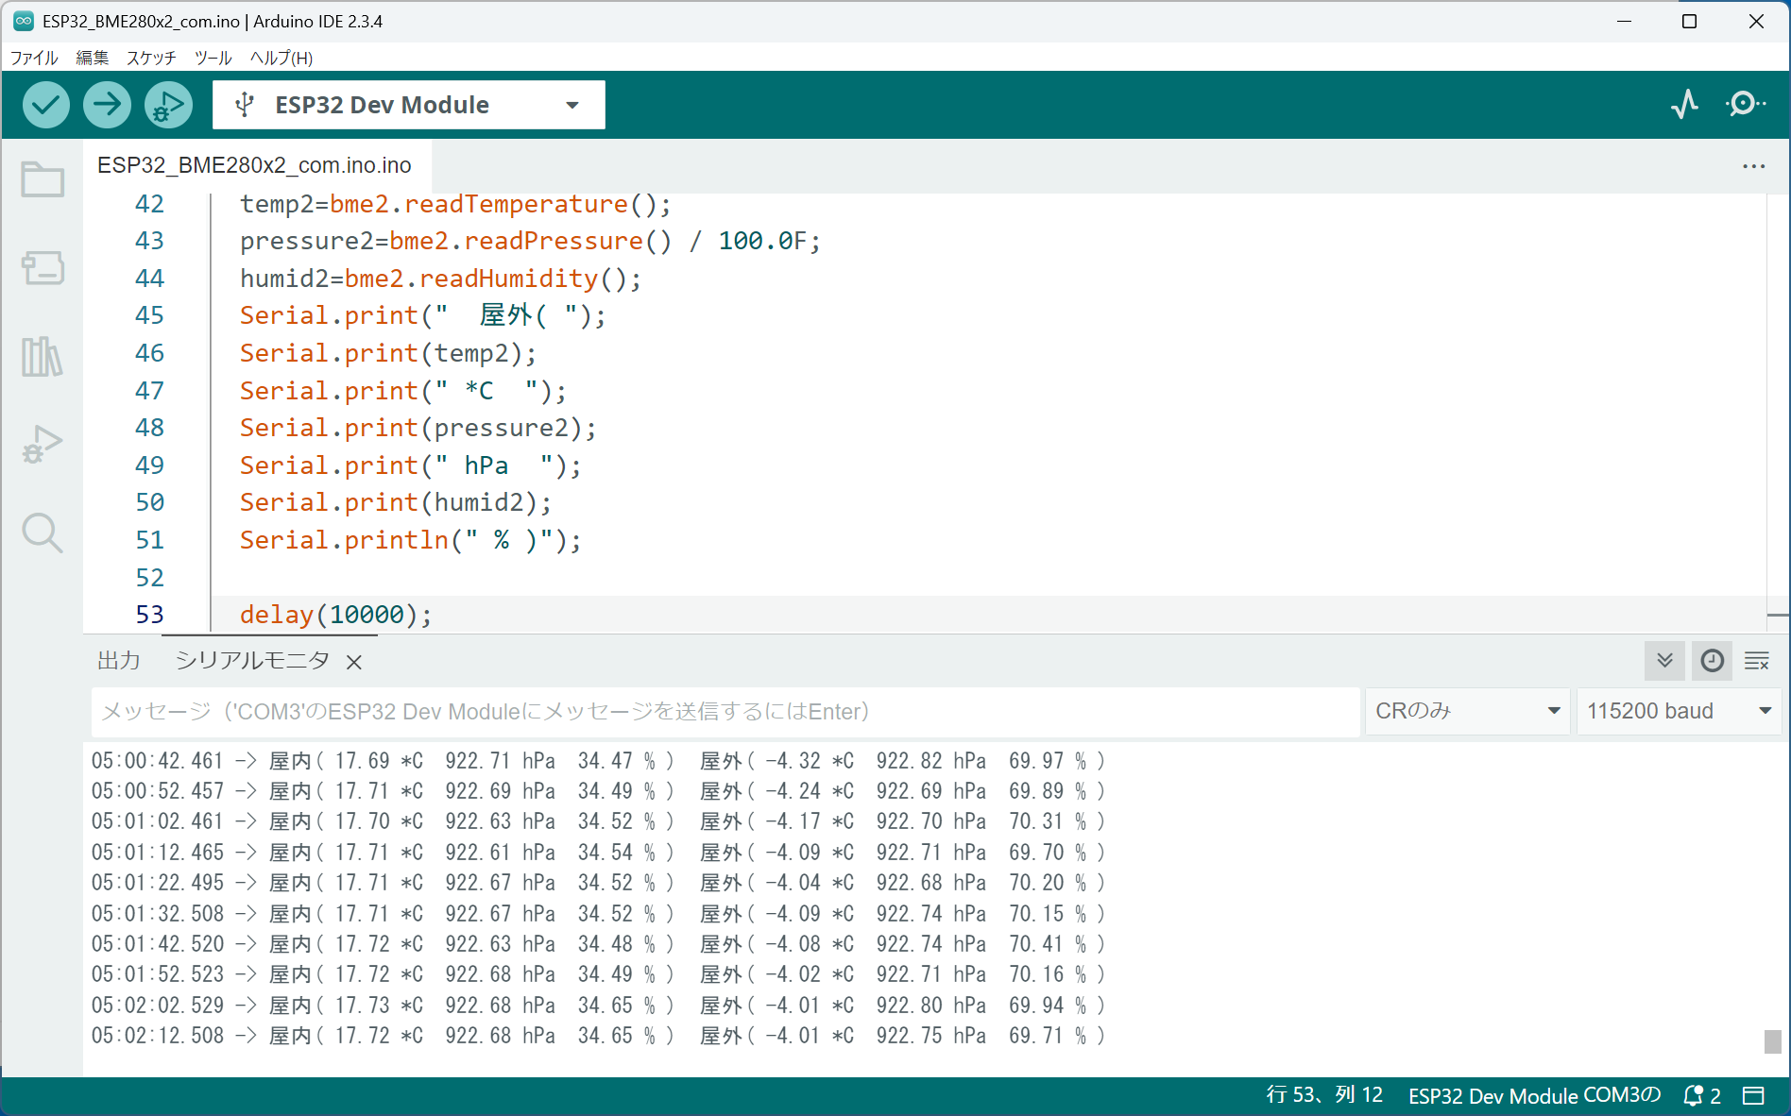The image size is (1791, 1116).
Task: Open the CRのみ line ending dropdown
Action: point(1466,711)
